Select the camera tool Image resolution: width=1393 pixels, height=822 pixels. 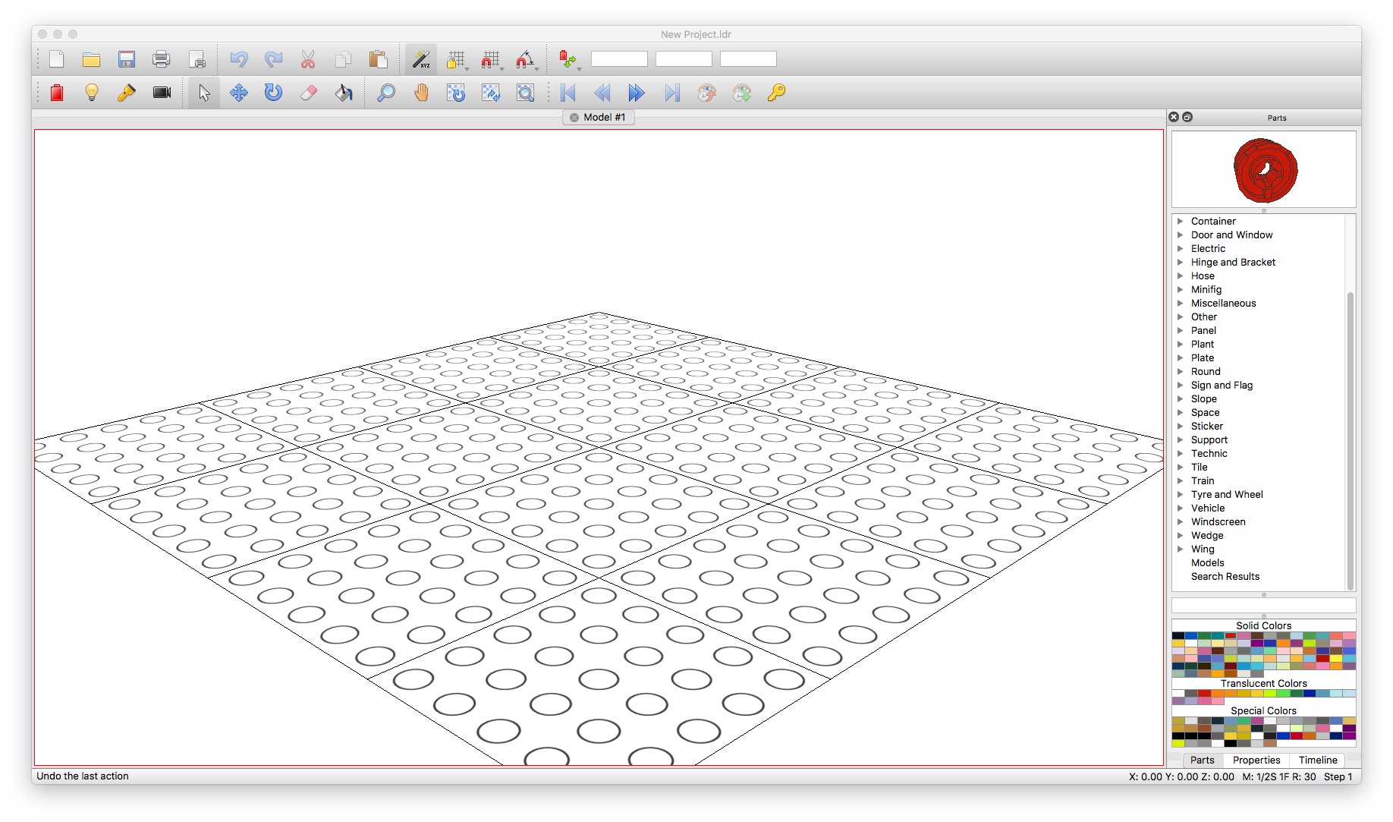pos(162,93)
